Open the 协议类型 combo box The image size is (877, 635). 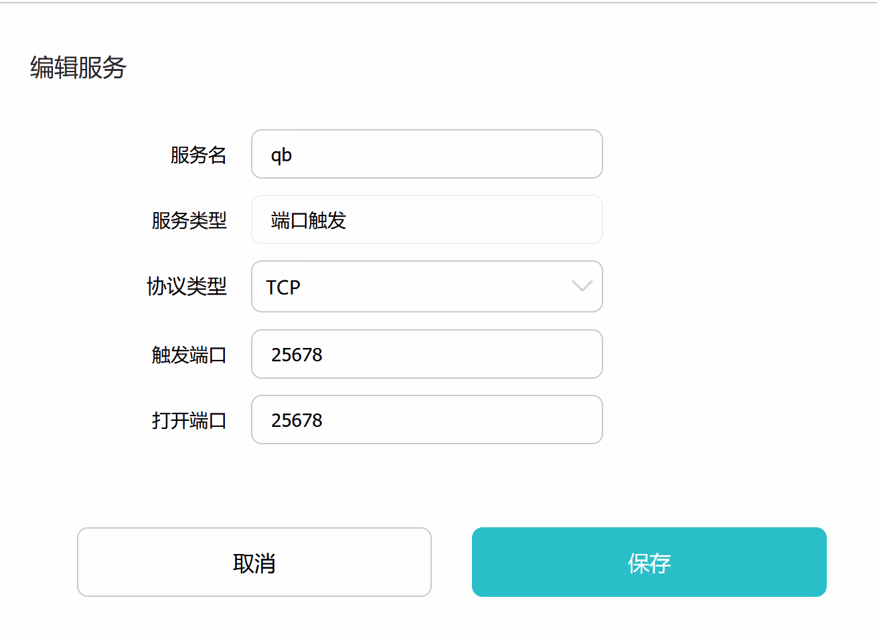coord(426,286)
